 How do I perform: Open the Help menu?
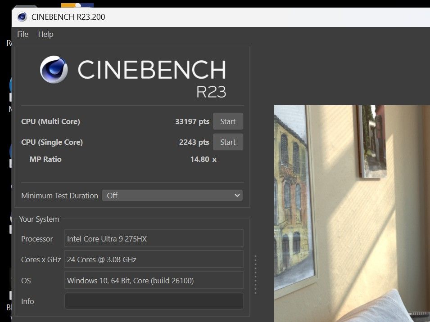click(45, 34)
